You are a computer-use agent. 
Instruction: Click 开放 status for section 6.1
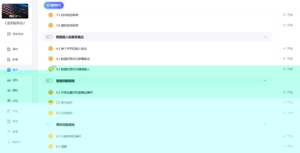click(x=288, y=136)
